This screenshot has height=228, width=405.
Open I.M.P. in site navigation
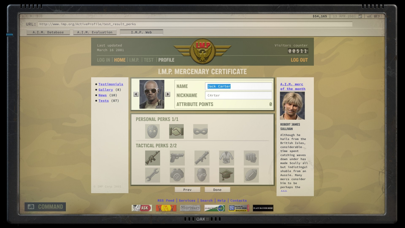click(134, 60)
